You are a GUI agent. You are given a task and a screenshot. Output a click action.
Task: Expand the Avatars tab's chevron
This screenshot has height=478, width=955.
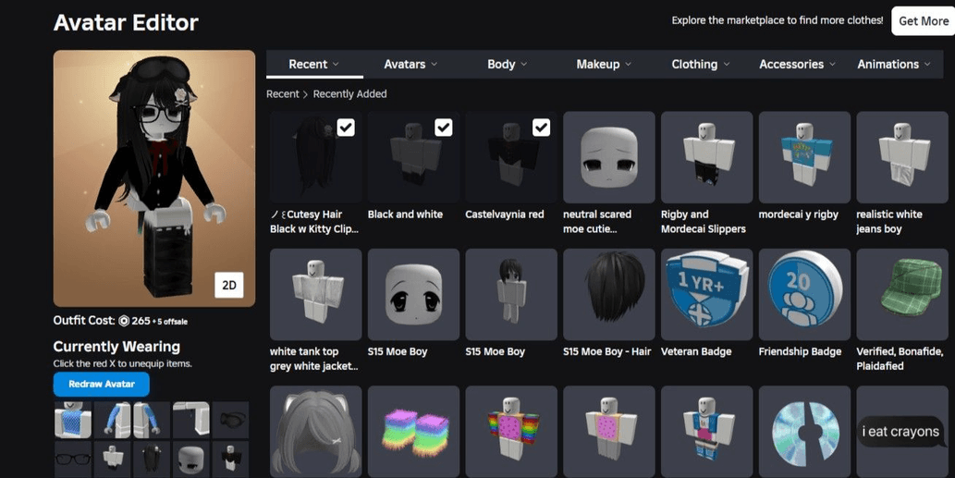tap(434, 64)
